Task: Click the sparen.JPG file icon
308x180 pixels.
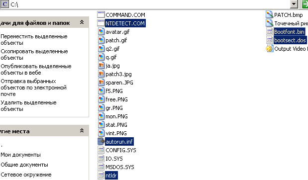Action: pyautogui.click(x=101, y=82)
